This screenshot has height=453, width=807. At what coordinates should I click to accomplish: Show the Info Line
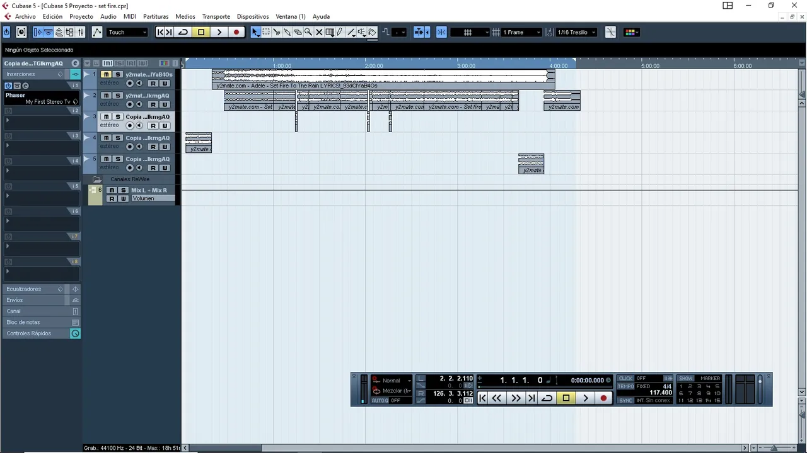point(48,32)
